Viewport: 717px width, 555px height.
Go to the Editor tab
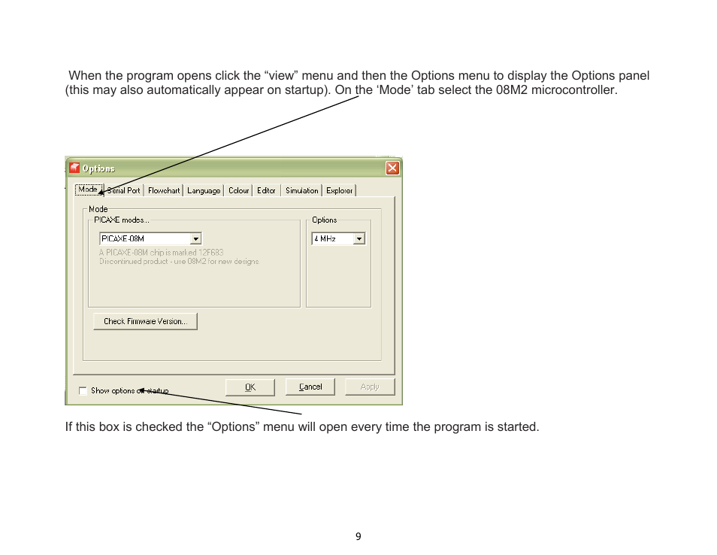point(266,190)
